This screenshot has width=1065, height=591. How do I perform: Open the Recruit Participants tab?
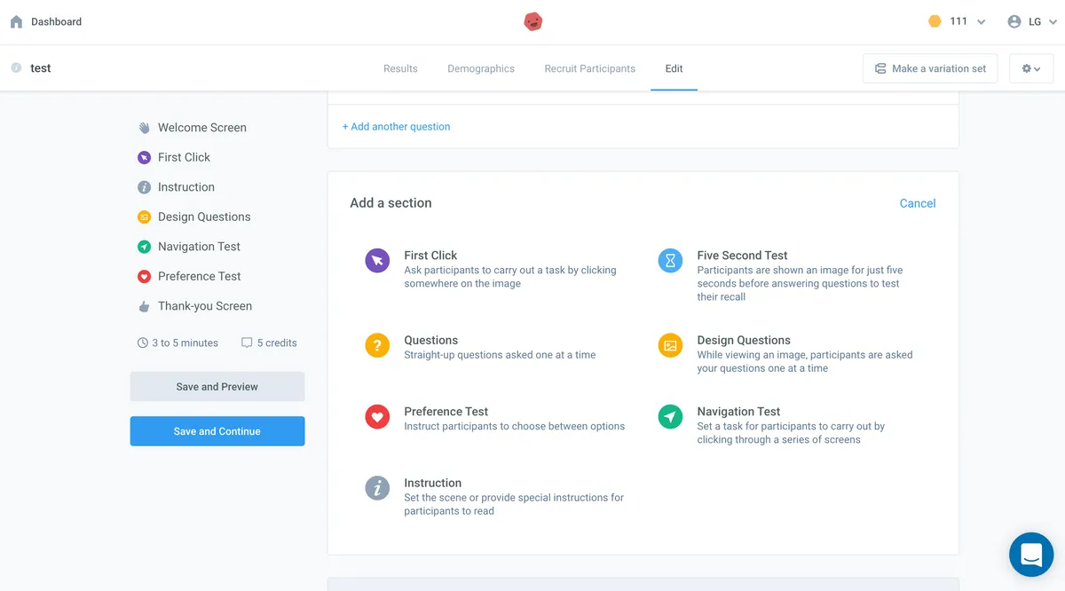pyautogui.click(x=590, y=68)
